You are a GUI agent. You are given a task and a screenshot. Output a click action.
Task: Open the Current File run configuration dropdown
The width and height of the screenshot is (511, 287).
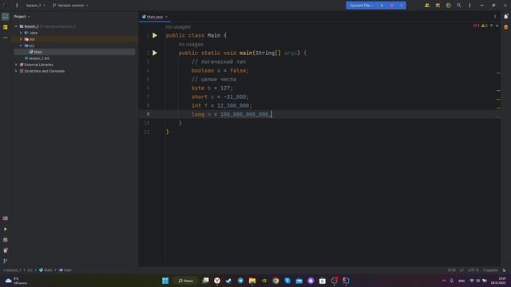click(362, 6)
